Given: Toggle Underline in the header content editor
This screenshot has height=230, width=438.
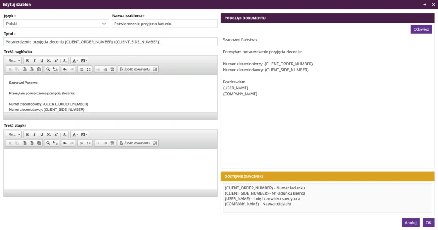Looking at the screenshot, I should click(x=41, y=61).
